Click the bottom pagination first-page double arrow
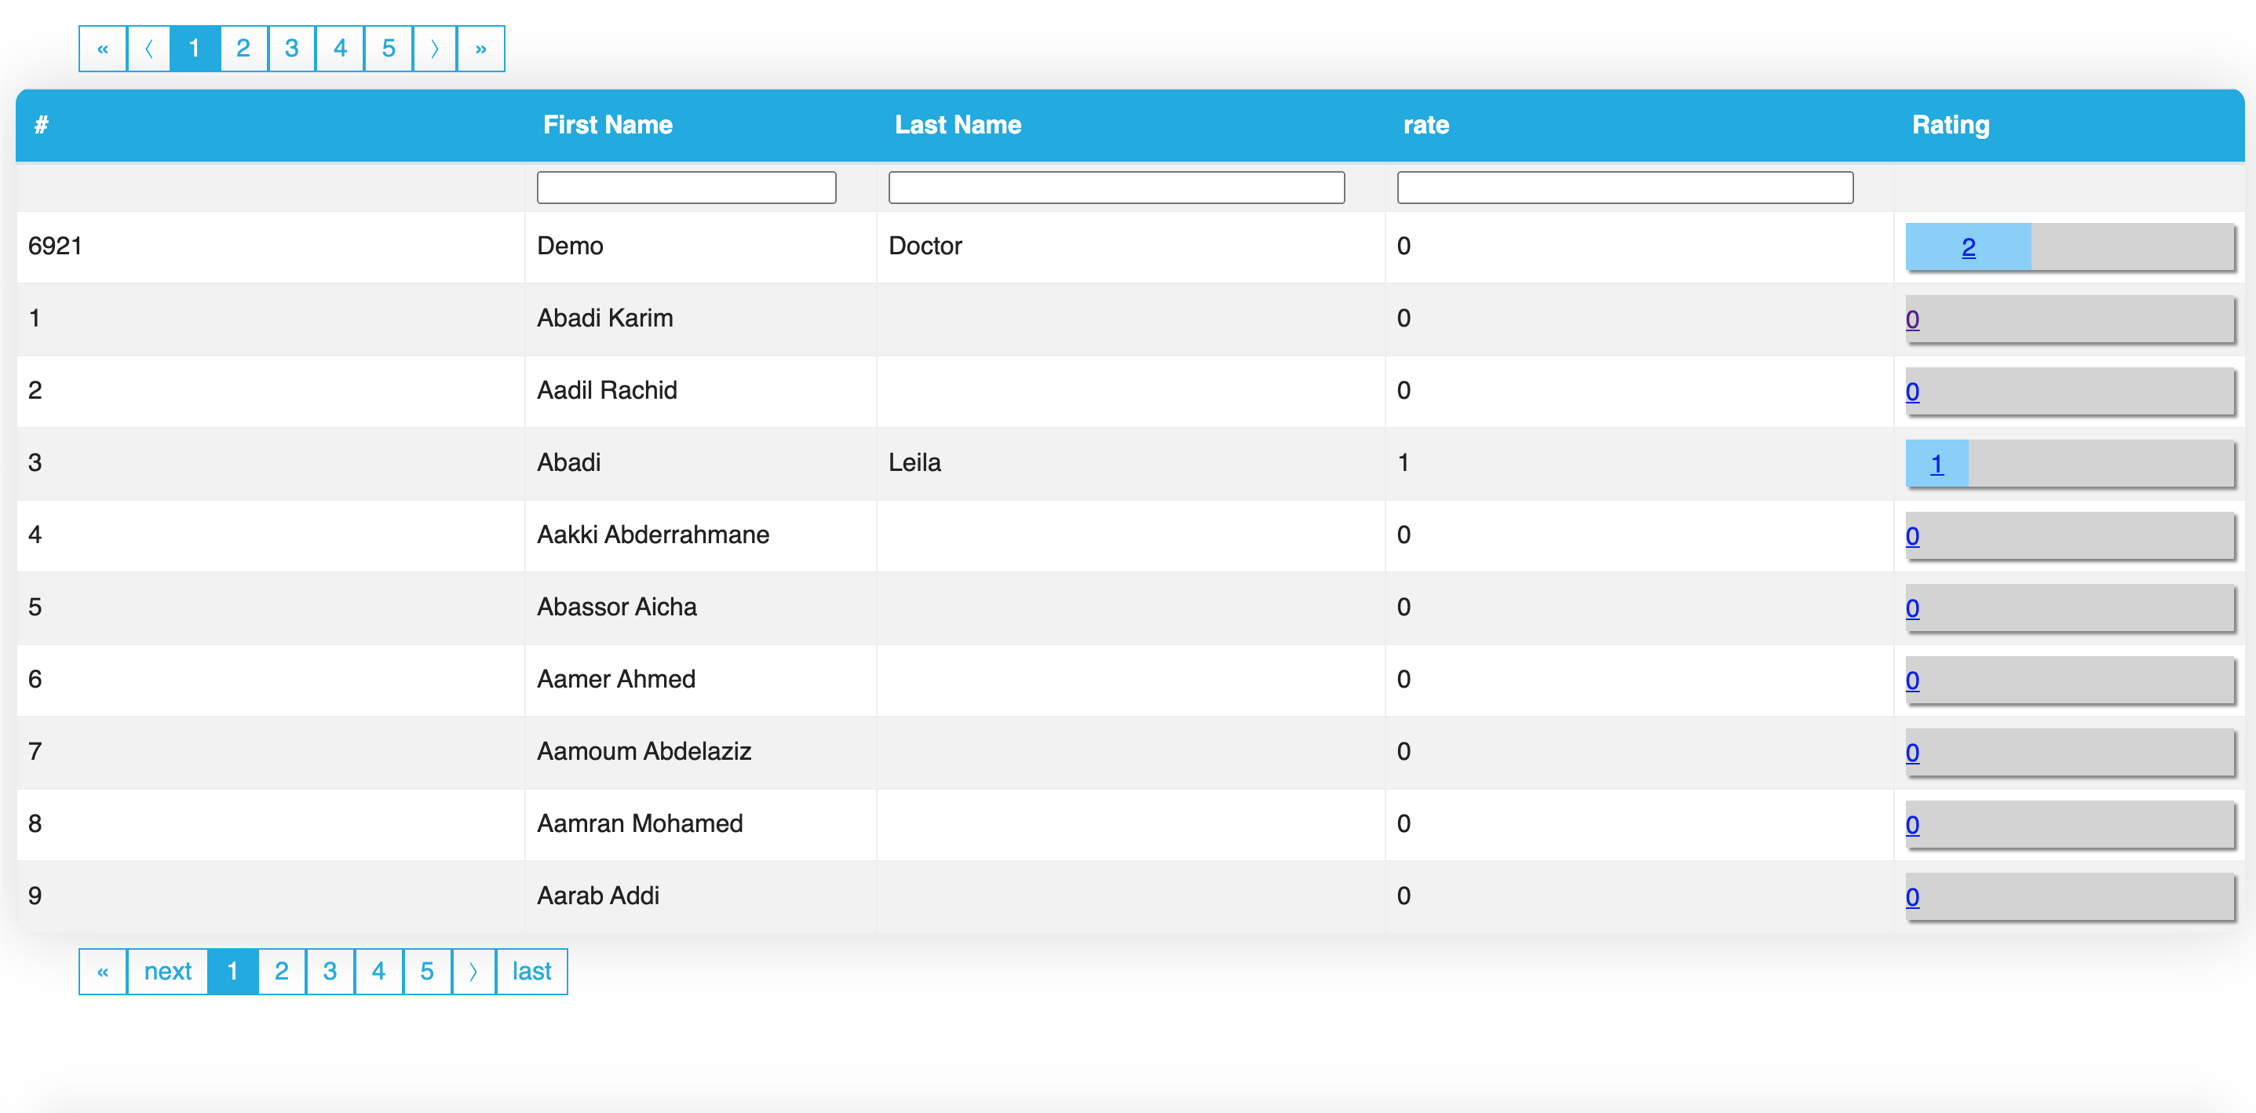Viewport: 2256px width, 1113px height. tap(103, 972)
